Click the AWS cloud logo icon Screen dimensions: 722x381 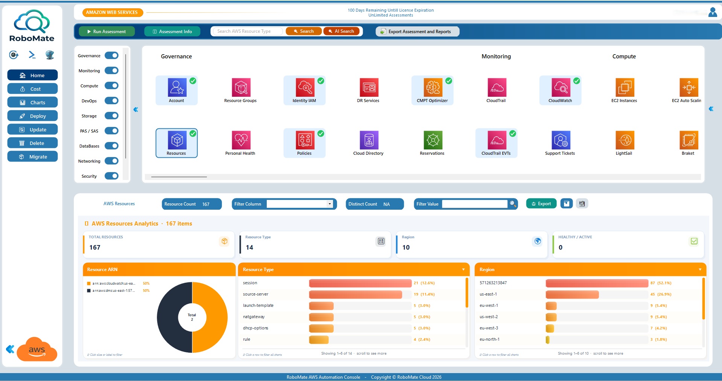click(x=37, y=349)
